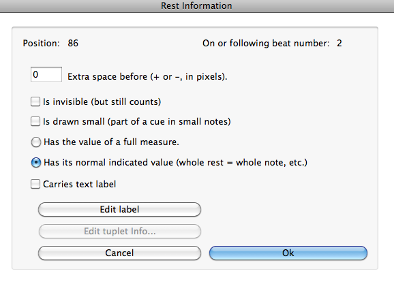Select Has its normal indicated value radio button
This screenshot has width=394, height=282.
click(36, 163)
